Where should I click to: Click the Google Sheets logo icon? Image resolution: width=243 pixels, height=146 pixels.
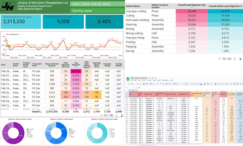[x=128, y=79]
